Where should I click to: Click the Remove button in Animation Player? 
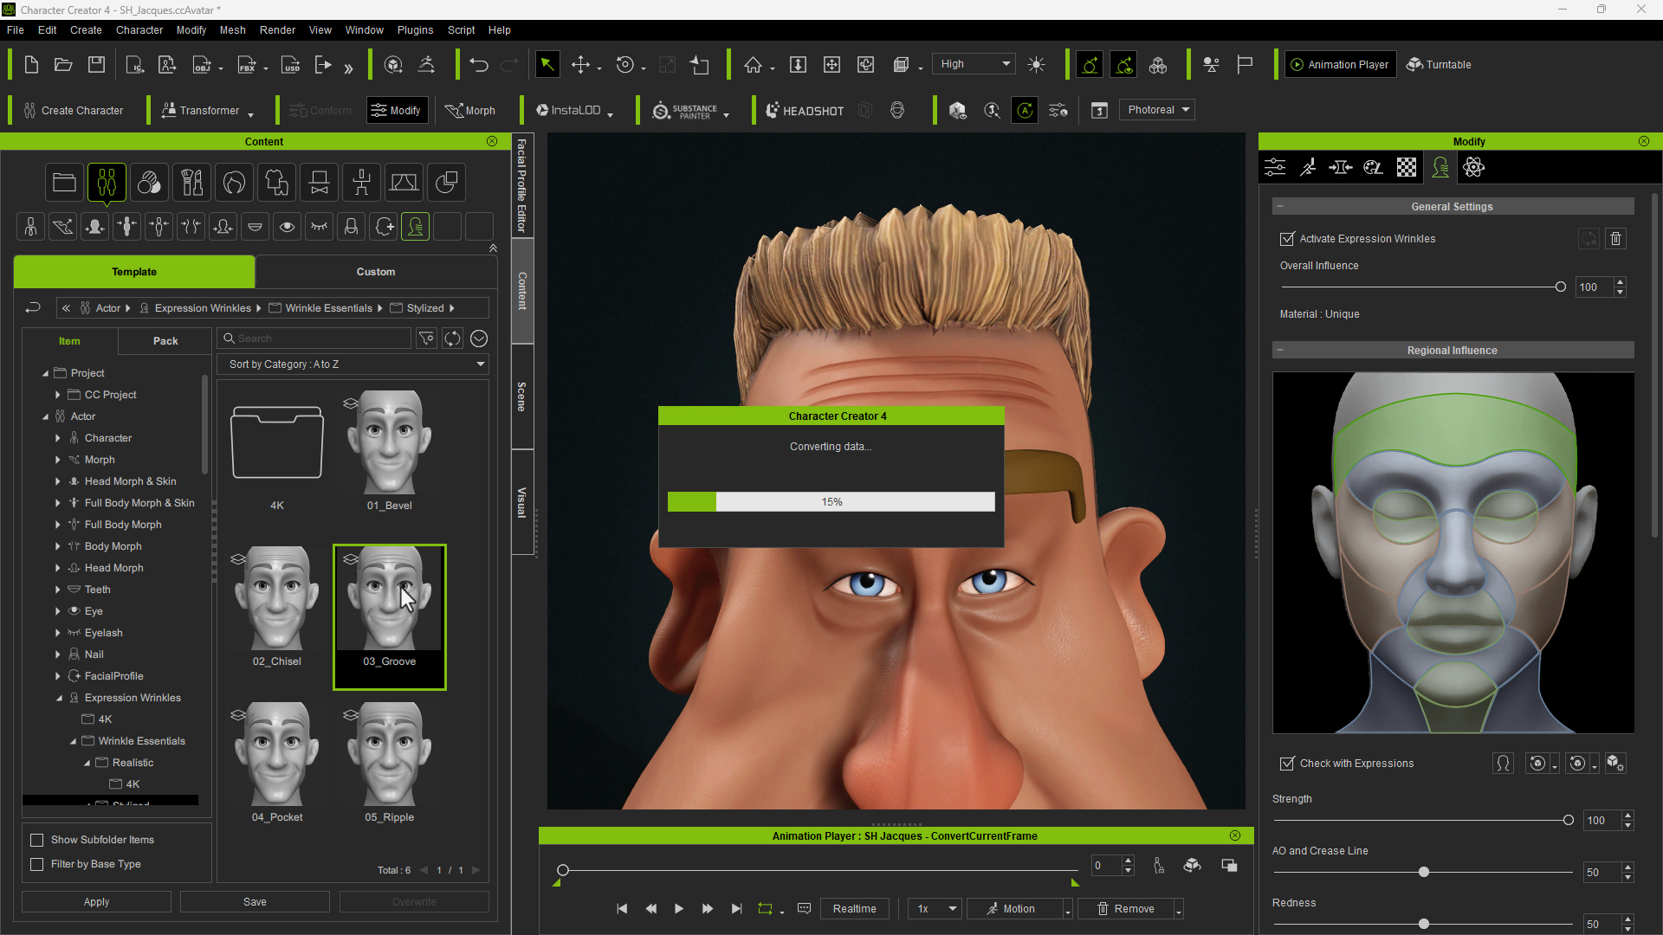pyautogui.click(x=1127, y=909)
